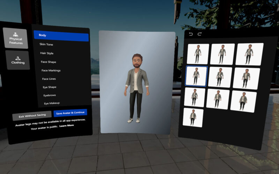Choose Hair Style in the list
This screenshot has width=279, height=174.
coord(47,53)
